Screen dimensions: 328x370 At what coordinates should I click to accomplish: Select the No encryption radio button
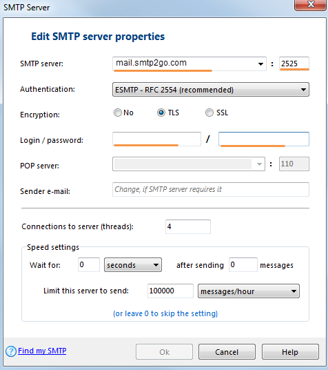[118, 113]
